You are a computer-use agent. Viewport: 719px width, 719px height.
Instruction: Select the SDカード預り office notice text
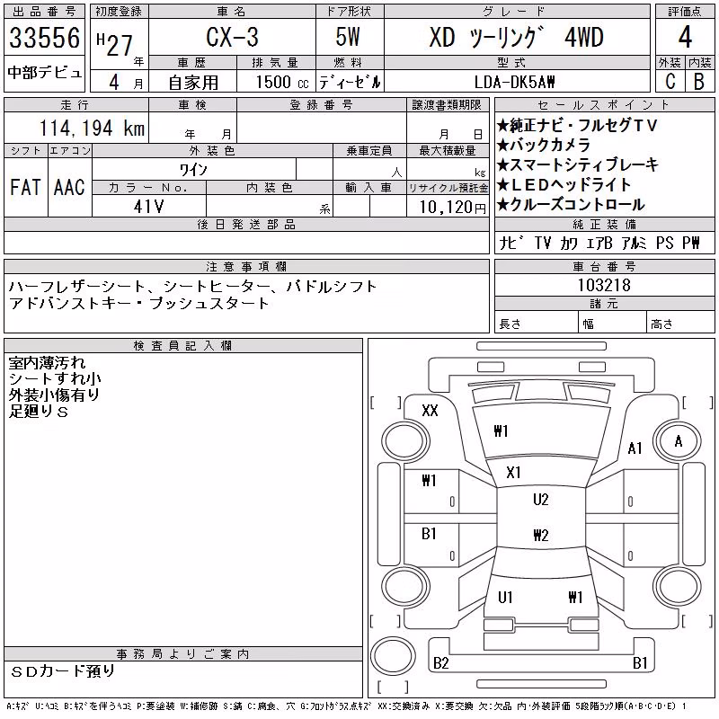[x=63, y=671]
